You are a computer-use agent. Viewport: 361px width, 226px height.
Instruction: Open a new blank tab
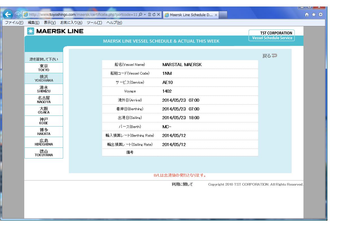click(223, 15)
